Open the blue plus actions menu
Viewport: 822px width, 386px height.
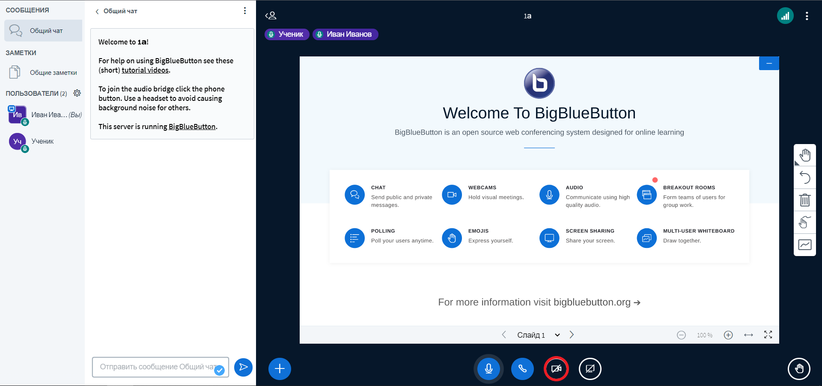point(280,368)
